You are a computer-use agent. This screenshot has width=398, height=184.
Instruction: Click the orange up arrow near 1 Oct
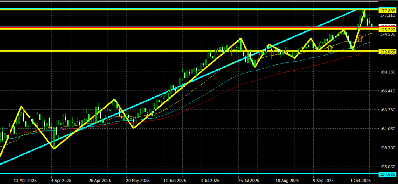click(360, 38)
